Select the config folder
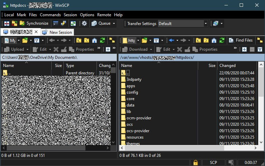The width and height of the screenshot is (265, 166). click(132, 92)
